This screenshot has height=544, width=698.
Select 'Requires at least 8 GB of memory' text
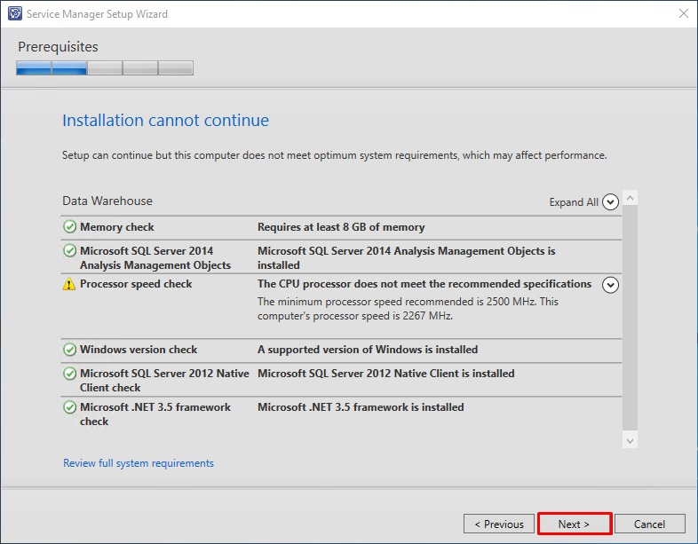coord(341,227)
